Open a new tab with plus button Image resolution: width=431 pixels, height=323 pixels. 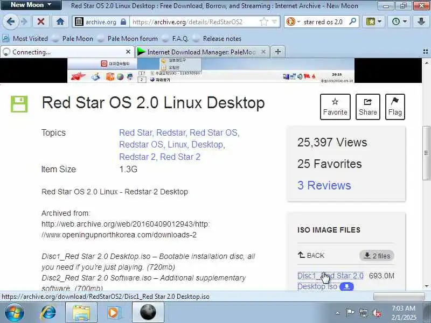[278, 52]
